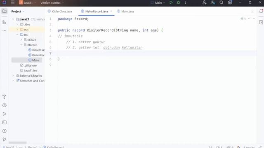This screenshot has height=148, width=264.
Task: Place cursor on empty line 7
Action: pyautogui.click(x=157, y=53)
